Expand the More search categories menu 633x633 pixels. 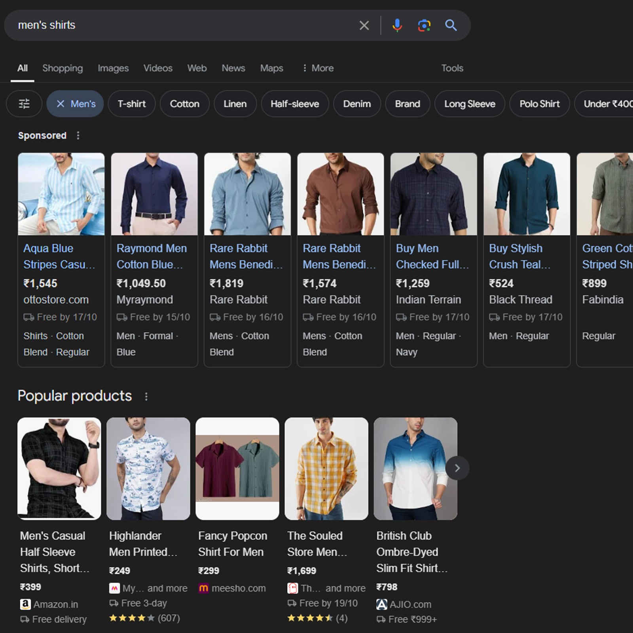[x=318, y=68]
